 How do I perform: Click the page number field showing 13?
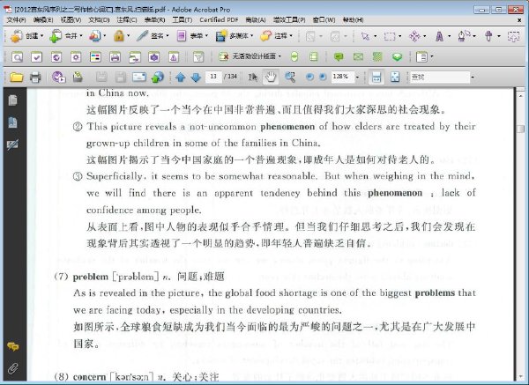[x=213, y=77]
